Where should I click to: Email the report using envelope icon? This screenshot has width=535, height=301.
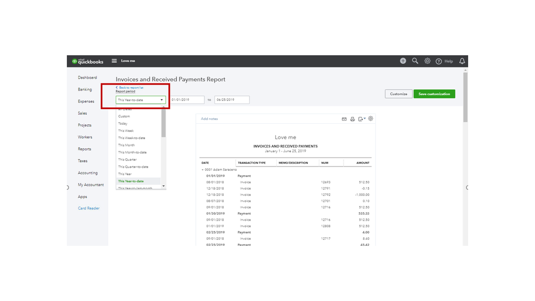coord(344,119)
